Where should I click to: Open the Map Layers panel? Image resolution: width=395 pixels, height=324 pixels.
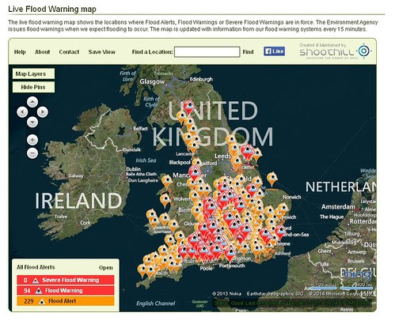point(33,74)
